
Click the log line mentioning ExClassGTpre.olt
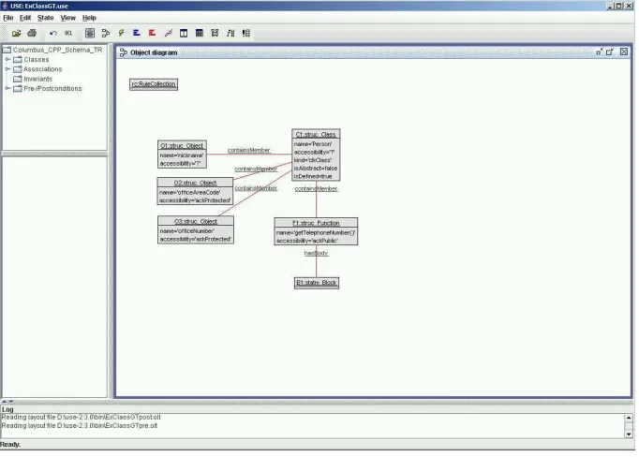coord(79,426)
